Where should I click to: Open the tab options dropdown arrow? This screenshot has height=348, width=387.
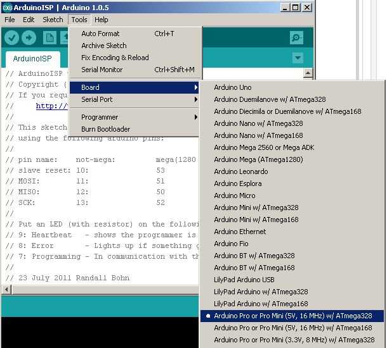pyautogui.click(x=298, y=58)
